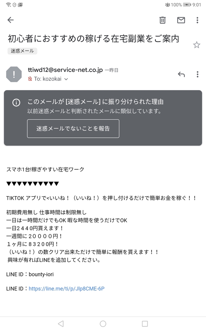
Task: Tap the 迷惑メール label chip
Action: click(22, 51)
